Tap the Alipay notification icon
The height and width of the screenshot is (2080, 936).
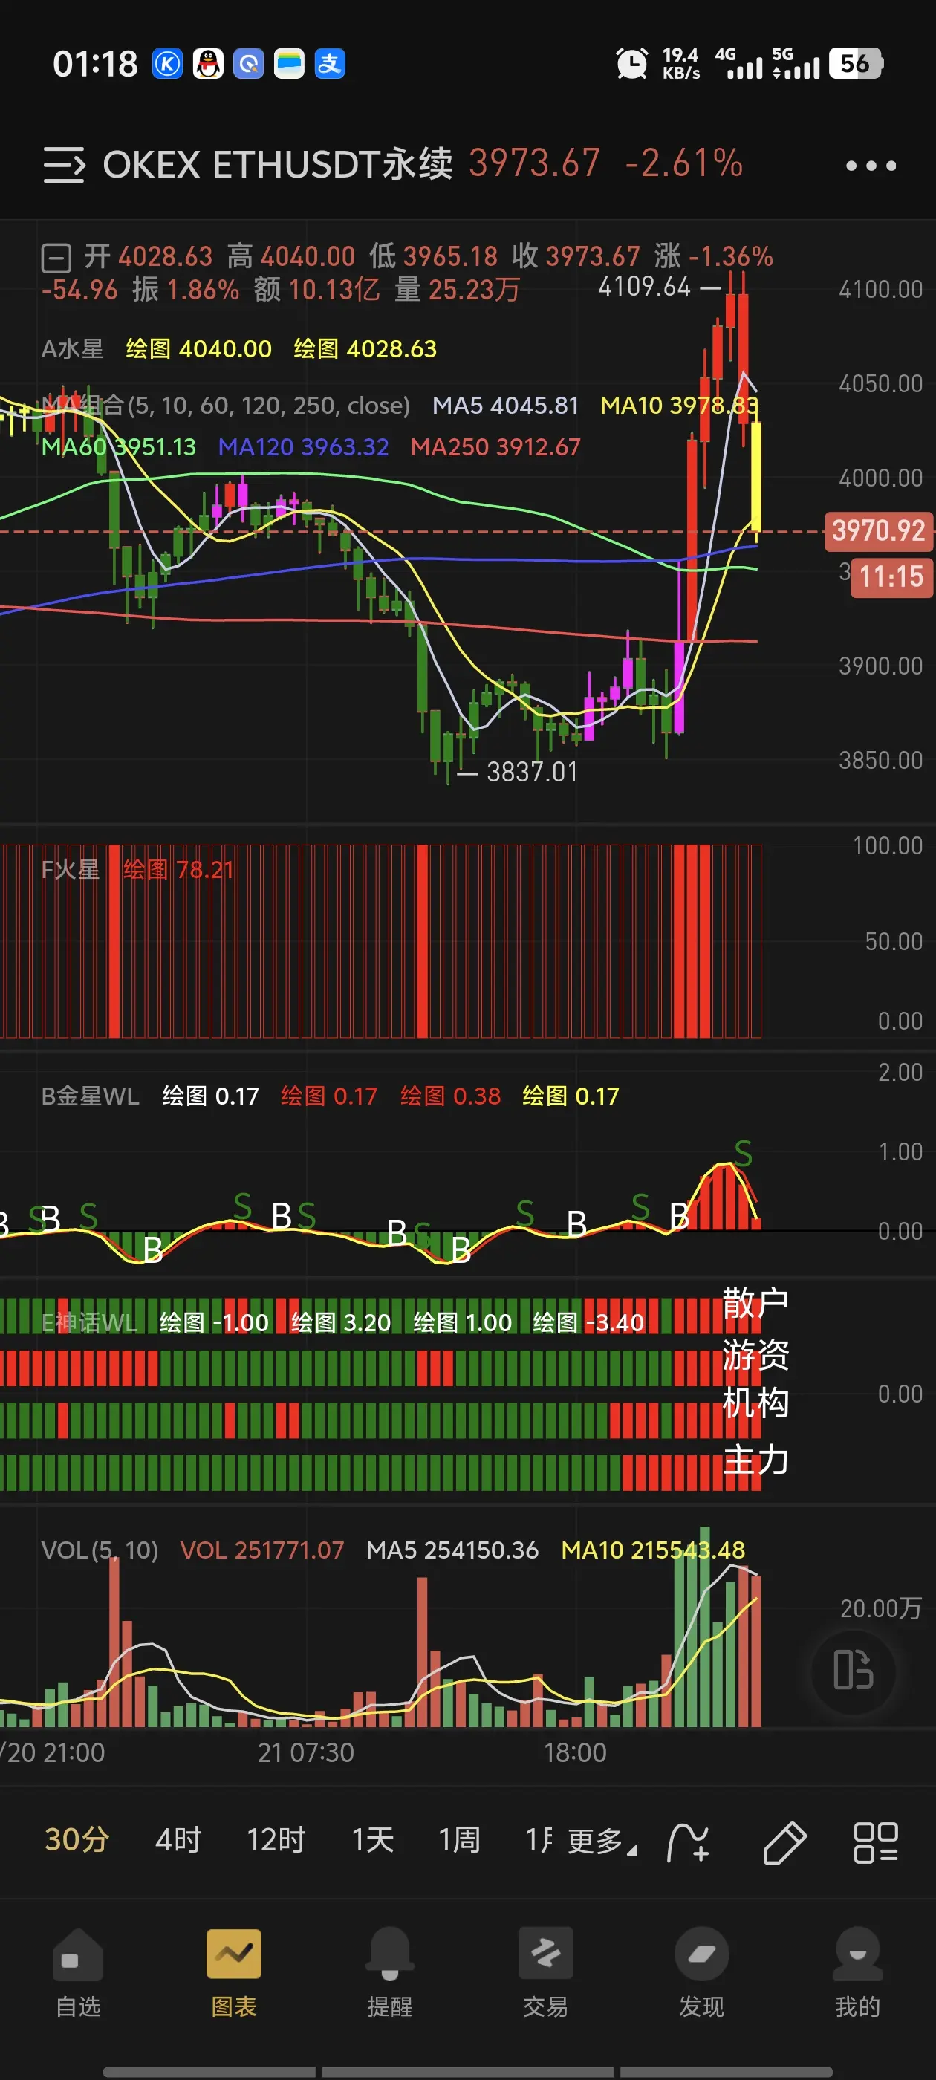(330, 64)
